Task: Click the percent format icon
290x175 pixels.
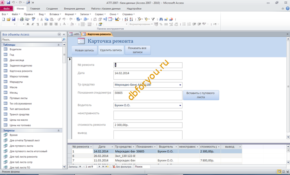Action: [161, 24]
